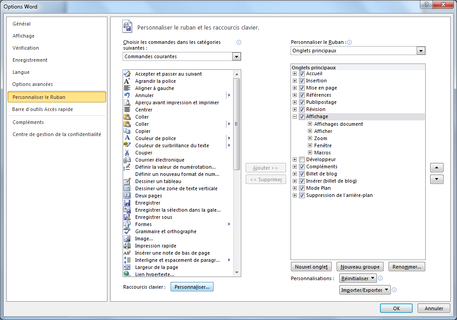Uncheck the Publipostage tab checkbox

[302, 102]
